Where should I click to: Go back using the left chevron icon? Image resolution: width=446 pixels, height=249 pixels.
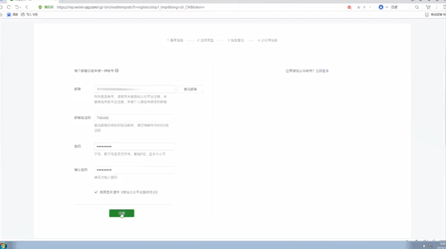point(27,7)
